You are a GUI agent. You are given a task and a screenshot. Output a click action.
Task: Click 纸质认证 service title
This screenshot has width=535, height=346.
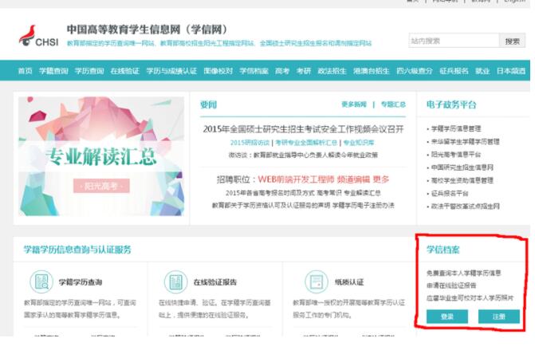point(349,282)
